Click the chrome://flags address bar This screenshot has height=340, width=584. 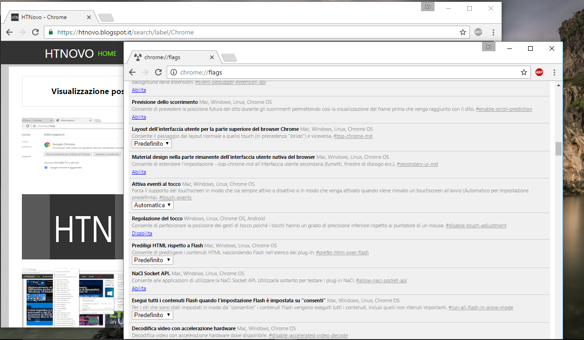click(x=348, y=72)
